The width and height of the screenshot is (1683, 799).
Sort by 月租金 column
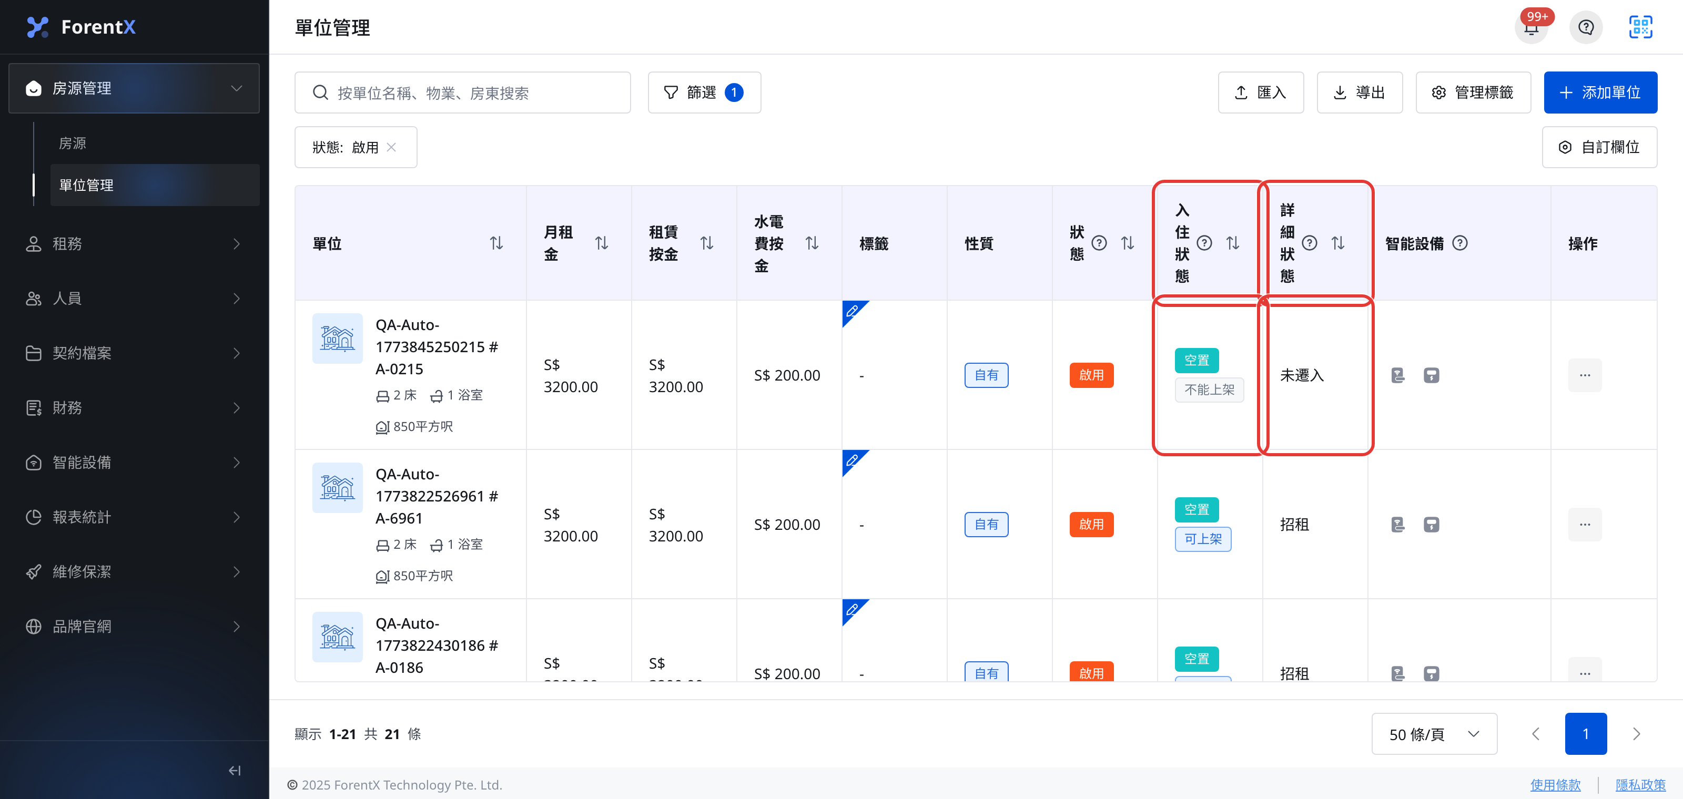tap(602, 243)
